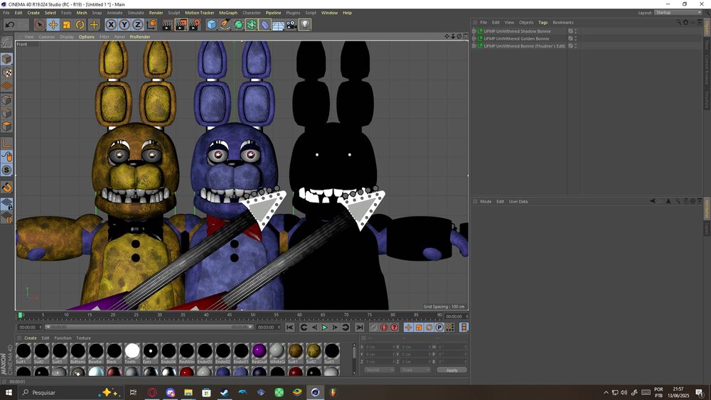Play the animation forward
The width and height of the screenshot is (711, 400).
pyautogui.click(x=324, y=327)
